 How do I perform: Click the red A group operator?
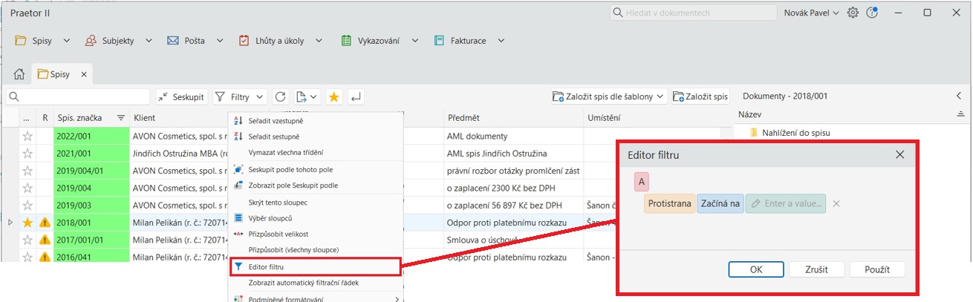tap(641, 182)
